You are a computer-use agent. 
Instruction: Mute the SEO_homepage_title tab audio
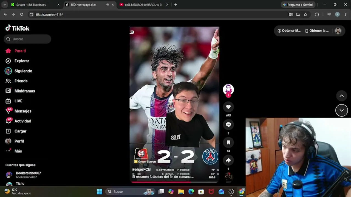107,5
